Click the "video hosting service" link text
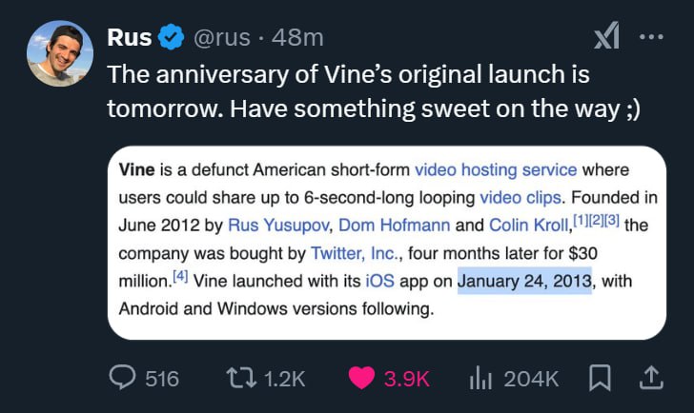Image resolution: width=694 pixels, height=413 pixels. (496, 170)
